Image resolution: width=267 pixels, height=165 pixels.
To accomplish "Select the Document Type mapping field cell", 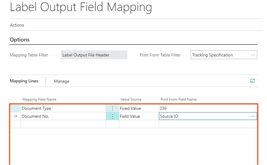I will (x=63, y=109).
